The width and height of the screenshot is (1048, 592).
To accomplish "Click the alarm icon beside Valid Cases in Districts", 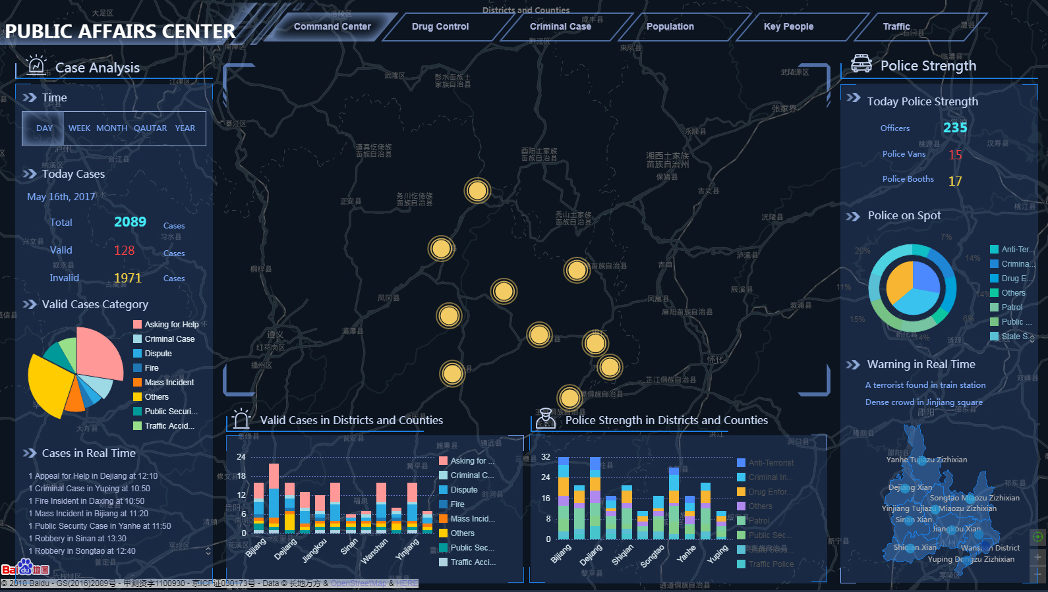I will pyautogui.click(x=241, y=419).
